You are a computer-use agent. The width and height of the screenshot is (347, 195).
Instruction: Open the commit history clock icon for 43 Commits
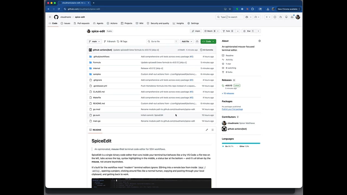click(x=201, y=50)
